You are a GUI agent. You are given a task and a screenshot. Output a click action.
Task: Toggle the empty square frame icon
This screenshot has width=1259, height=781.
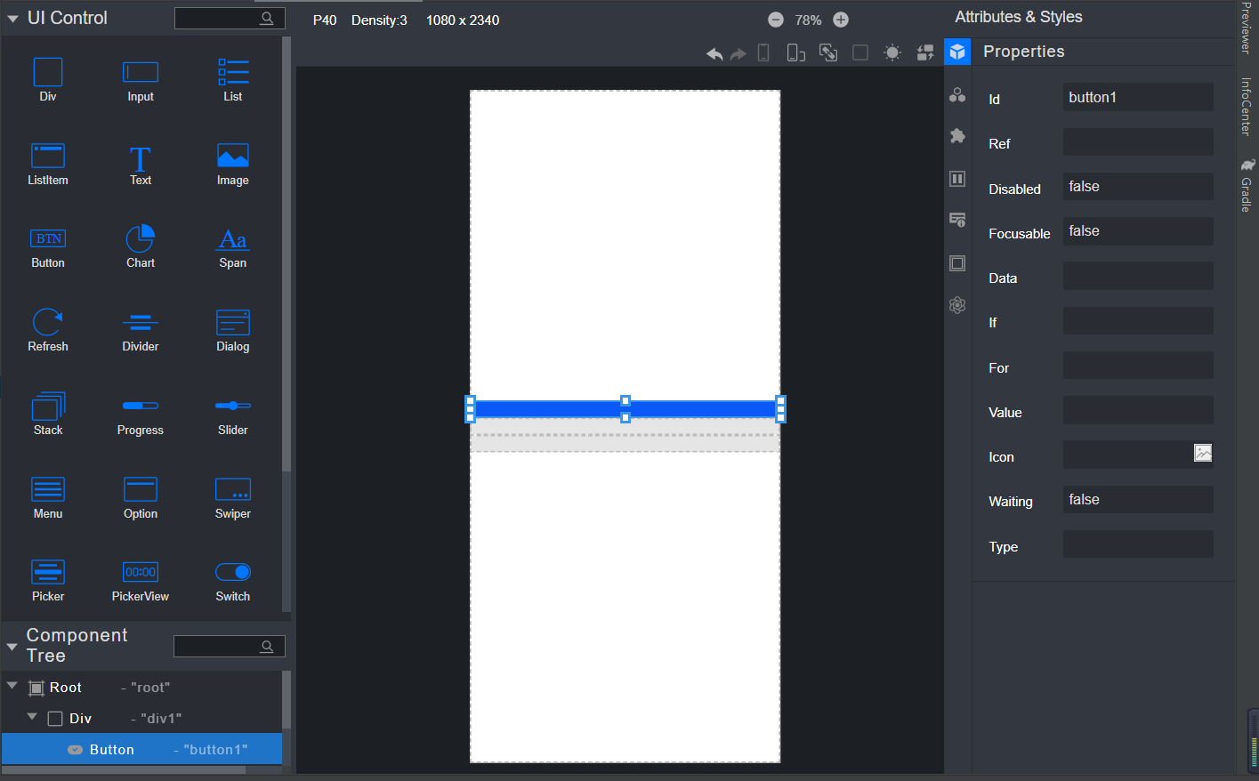point(860,53)
